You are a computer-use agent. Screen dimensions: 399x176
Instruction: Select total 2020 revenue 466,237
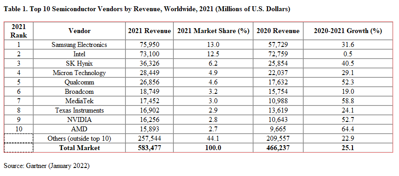coord(278,148)
